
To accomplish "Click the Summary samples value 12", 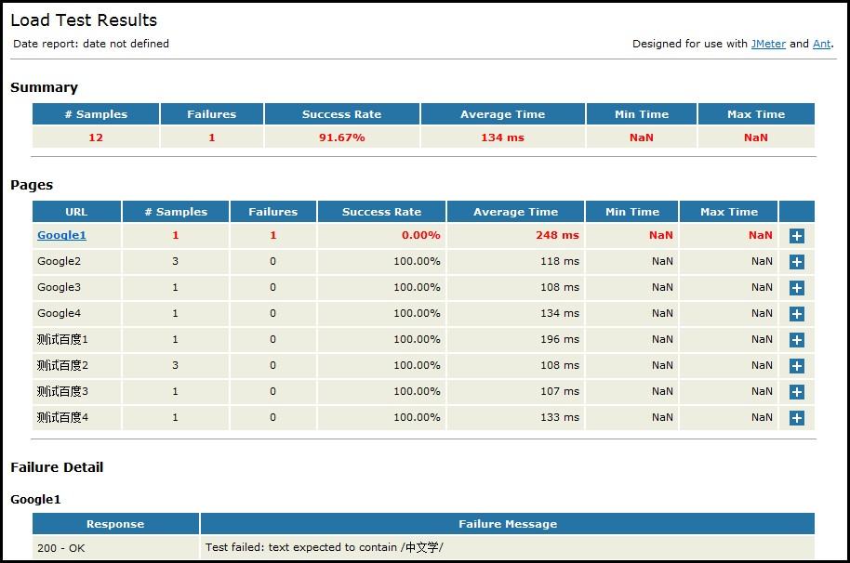I will [x=96, y=137].
